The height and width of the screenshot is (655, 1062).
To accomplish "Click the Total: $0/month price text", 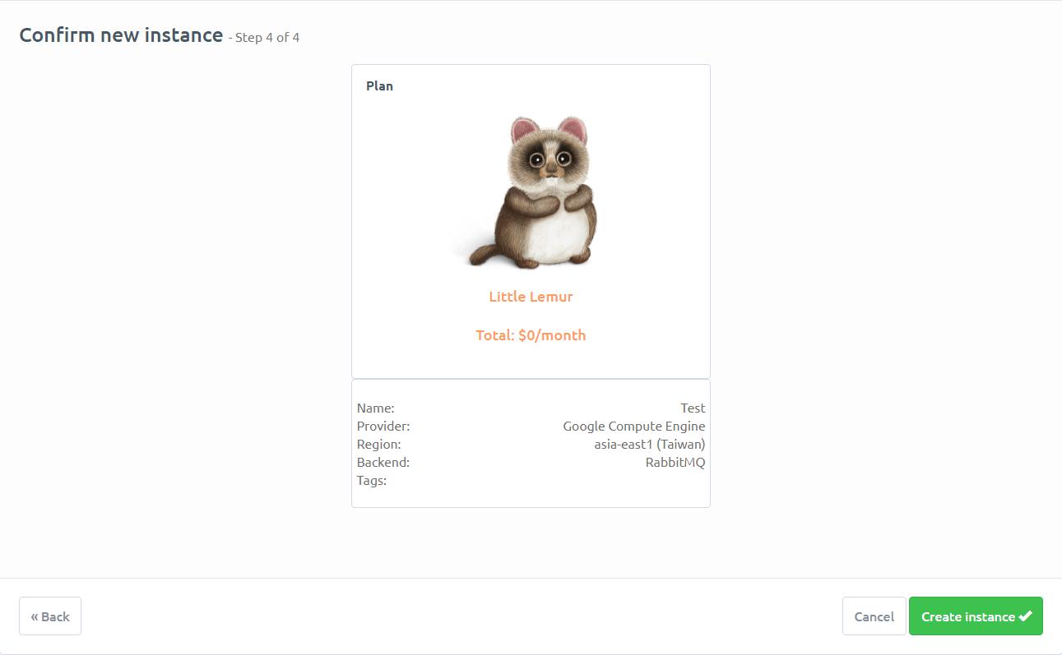I will pos(531,335).
